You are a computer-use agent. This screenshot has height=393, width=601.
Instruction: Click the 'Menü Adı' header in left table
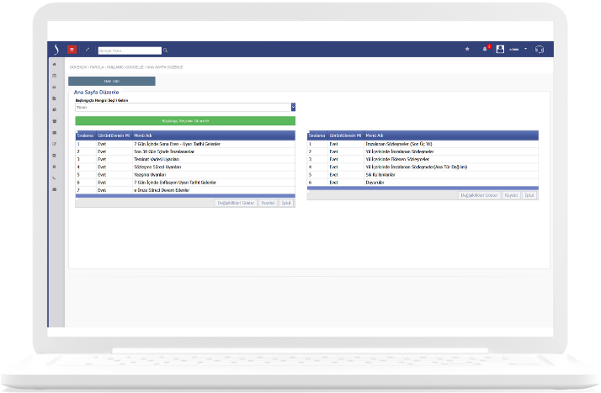pyautogui.click(x=143, y=135)
